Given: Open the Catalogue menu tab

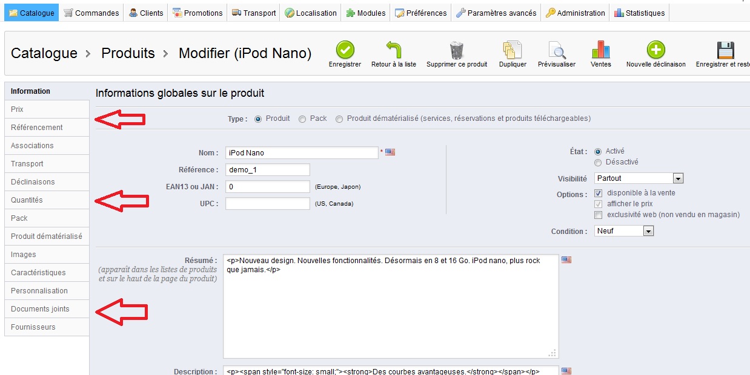Looking at the screenshot, I should tap(32, 13).
